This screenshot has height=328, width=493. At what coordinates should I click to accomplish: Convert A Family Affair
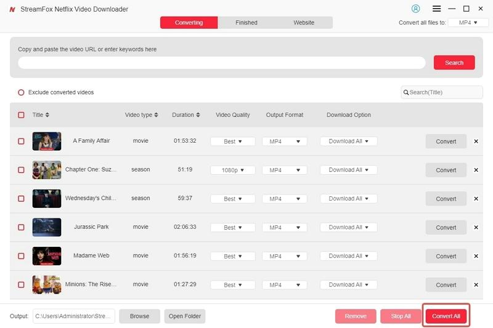click(x=446, y=142)
